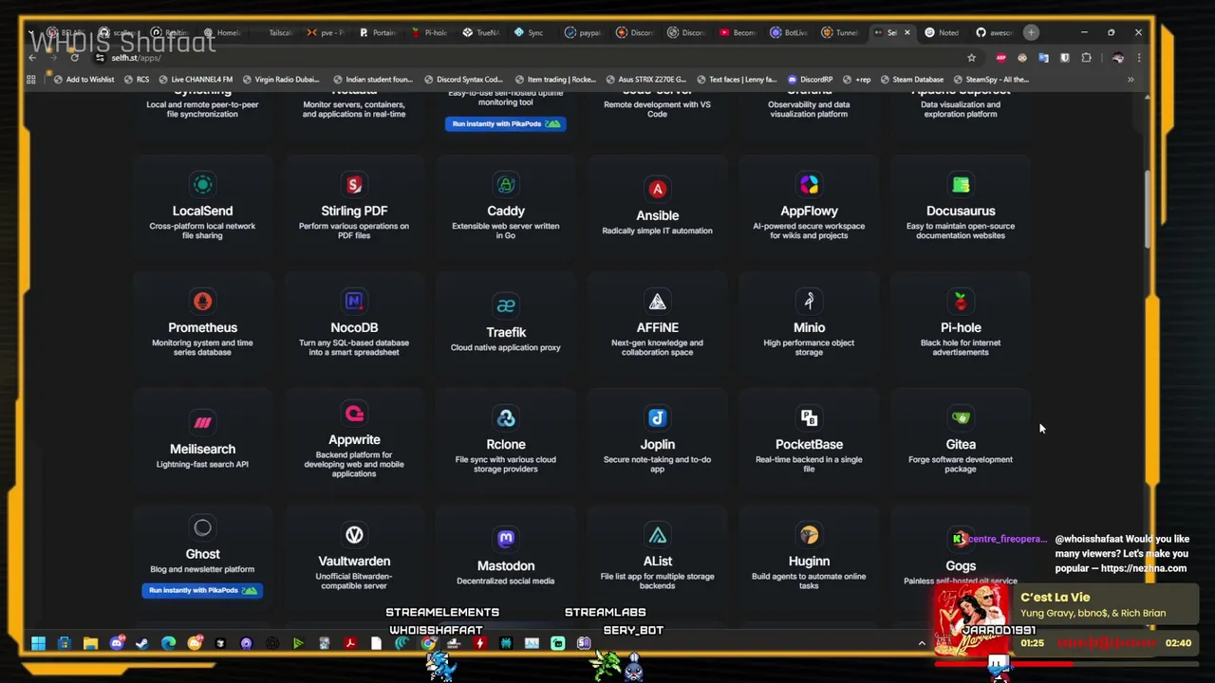Click the page vertical scrollbar thumb

click(1147, 209)
